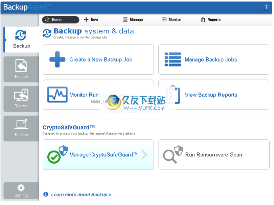274x205 pixels.
Task: Click the Remote laptop arrow icon
Action: click(21, 124)
